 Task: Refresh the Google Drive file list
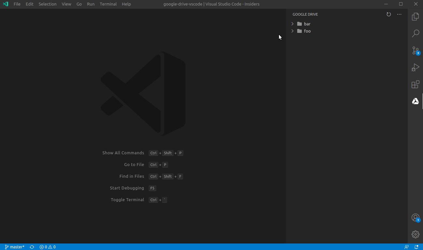[388, 14]
